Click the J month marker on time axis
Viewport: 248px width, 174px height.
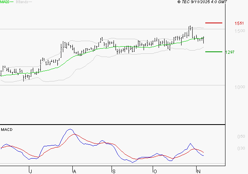(31, 171)
